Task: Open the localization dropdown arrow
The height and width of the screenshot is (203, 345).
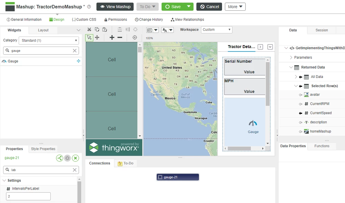Action: [171, 30]
